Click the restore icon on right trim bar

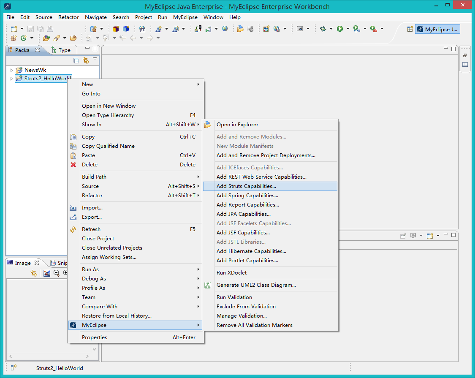[465, 55]
